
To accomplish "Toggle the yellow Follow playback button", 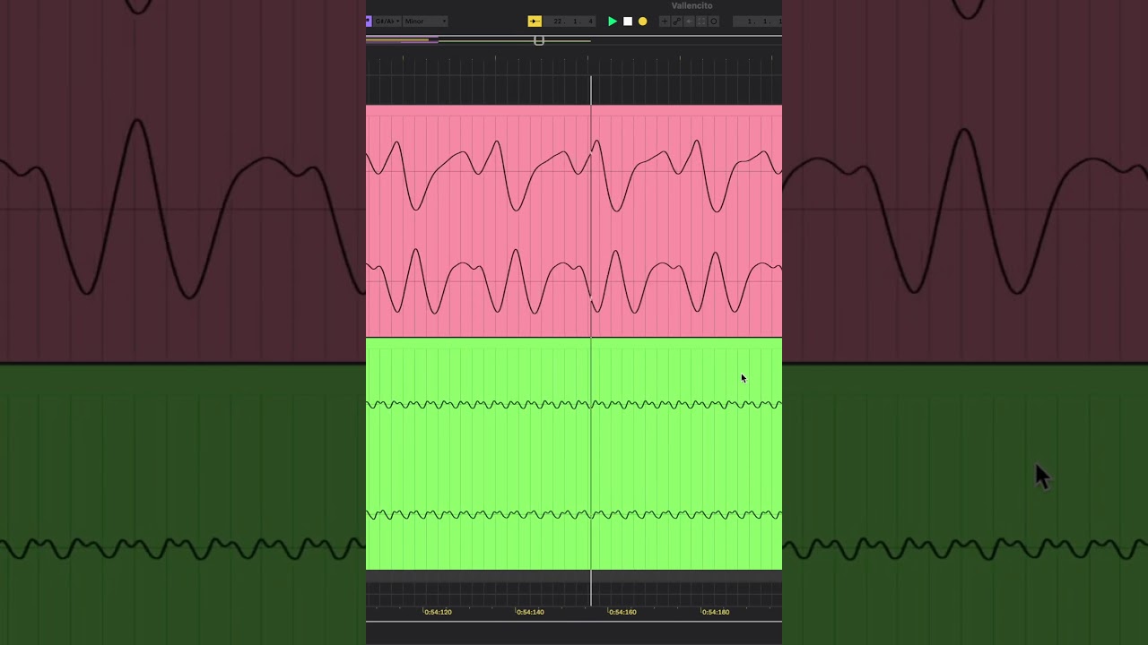I will pyautogui.click(x=535, y=21).
